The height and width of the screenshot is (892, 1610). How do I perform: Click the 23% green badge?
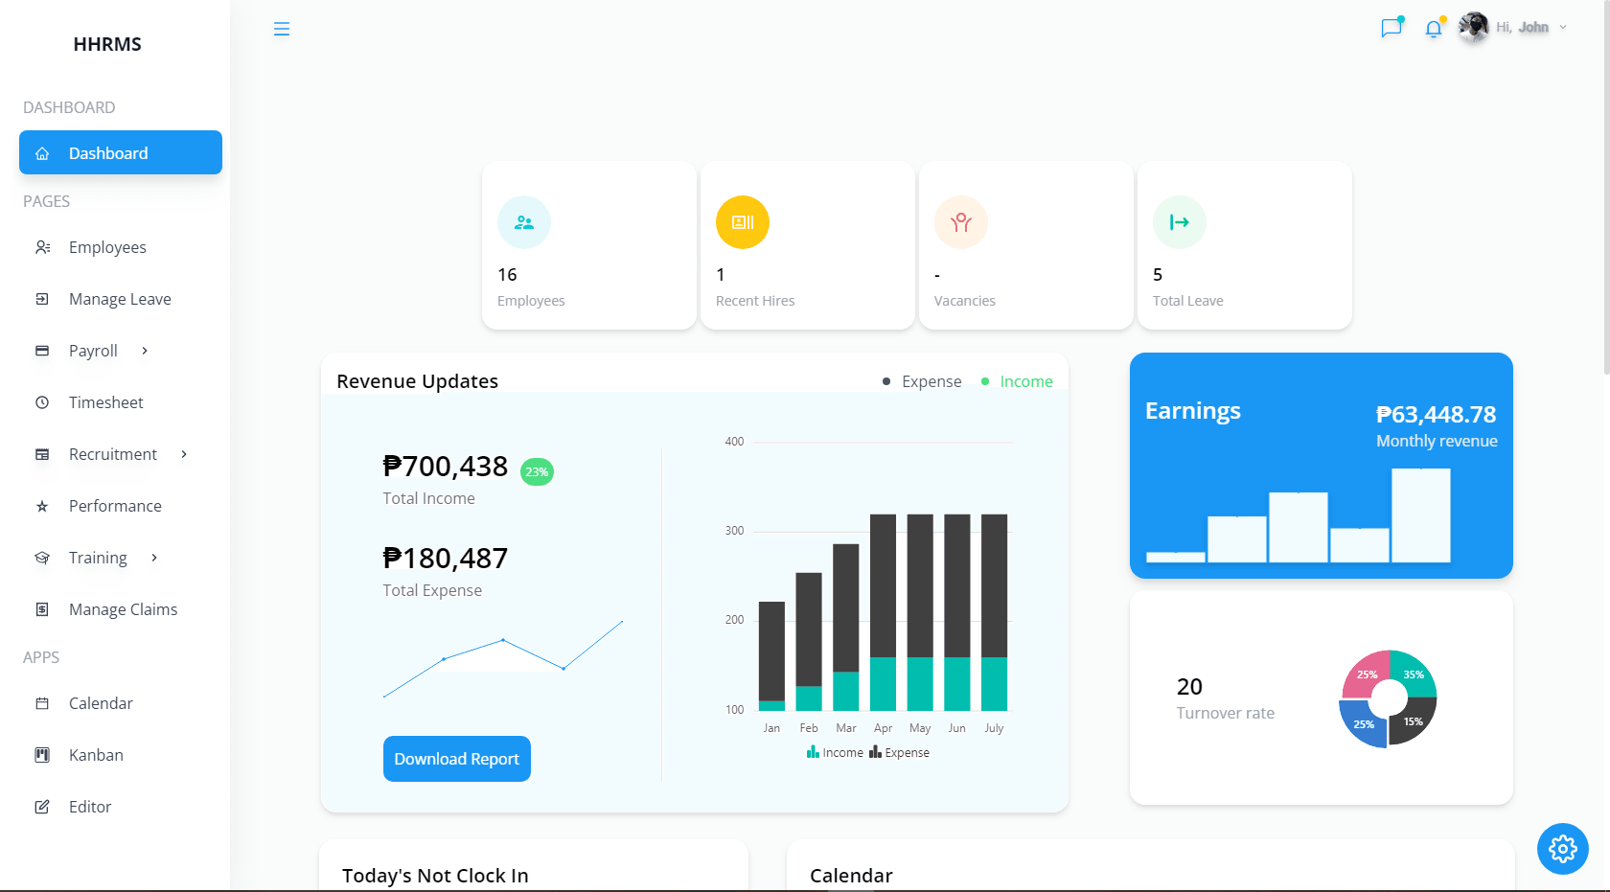coord(537,471)
